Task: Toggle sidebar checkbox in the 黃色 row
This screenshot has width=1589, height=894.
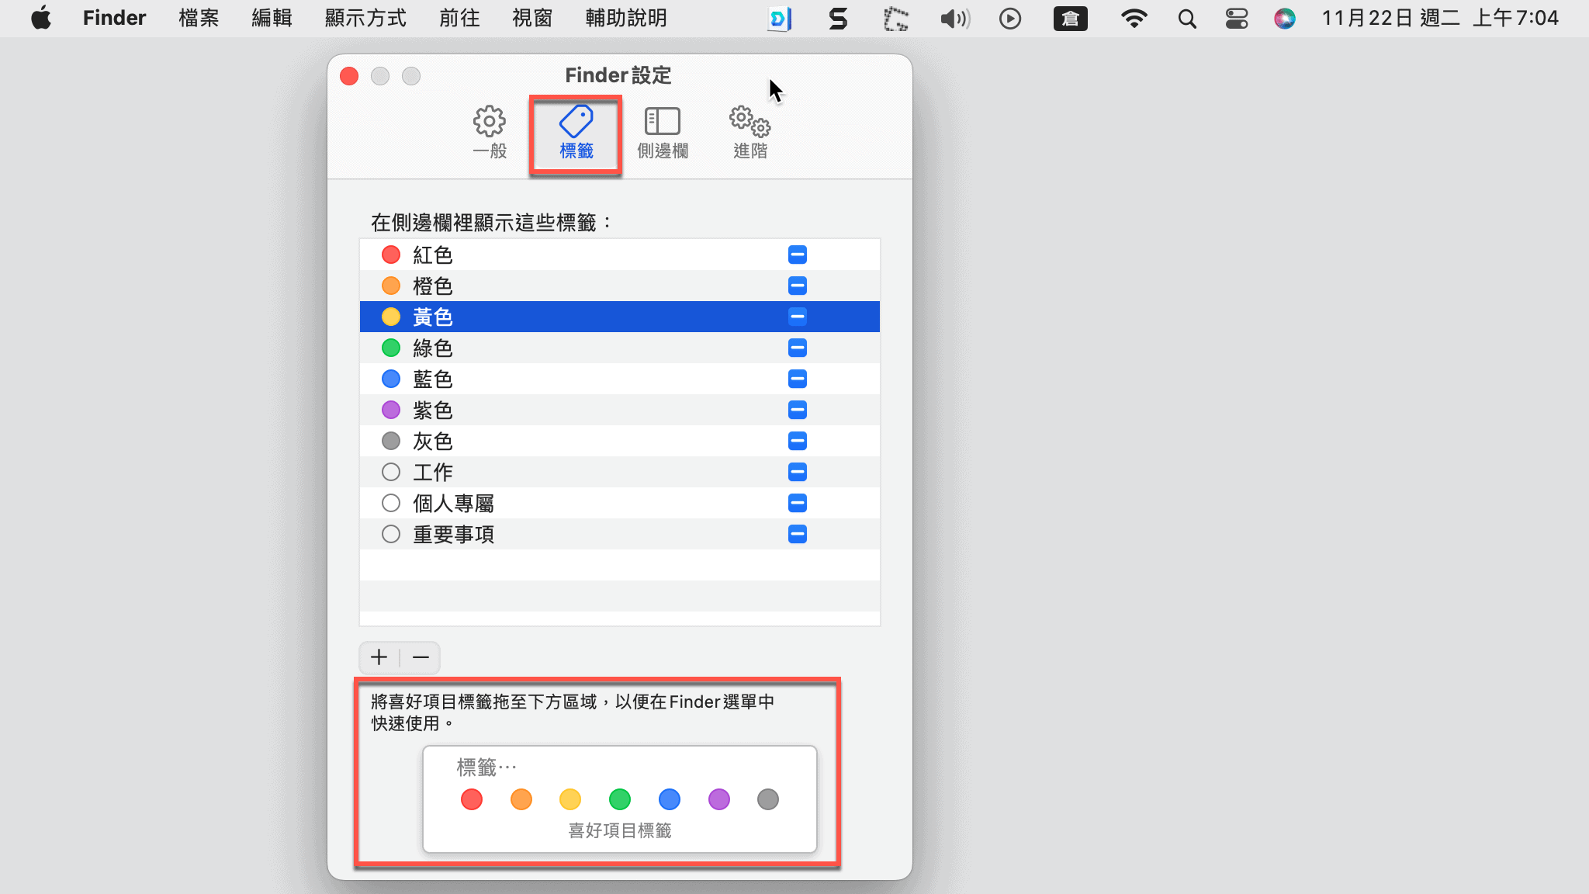Action: pos(797,317)
